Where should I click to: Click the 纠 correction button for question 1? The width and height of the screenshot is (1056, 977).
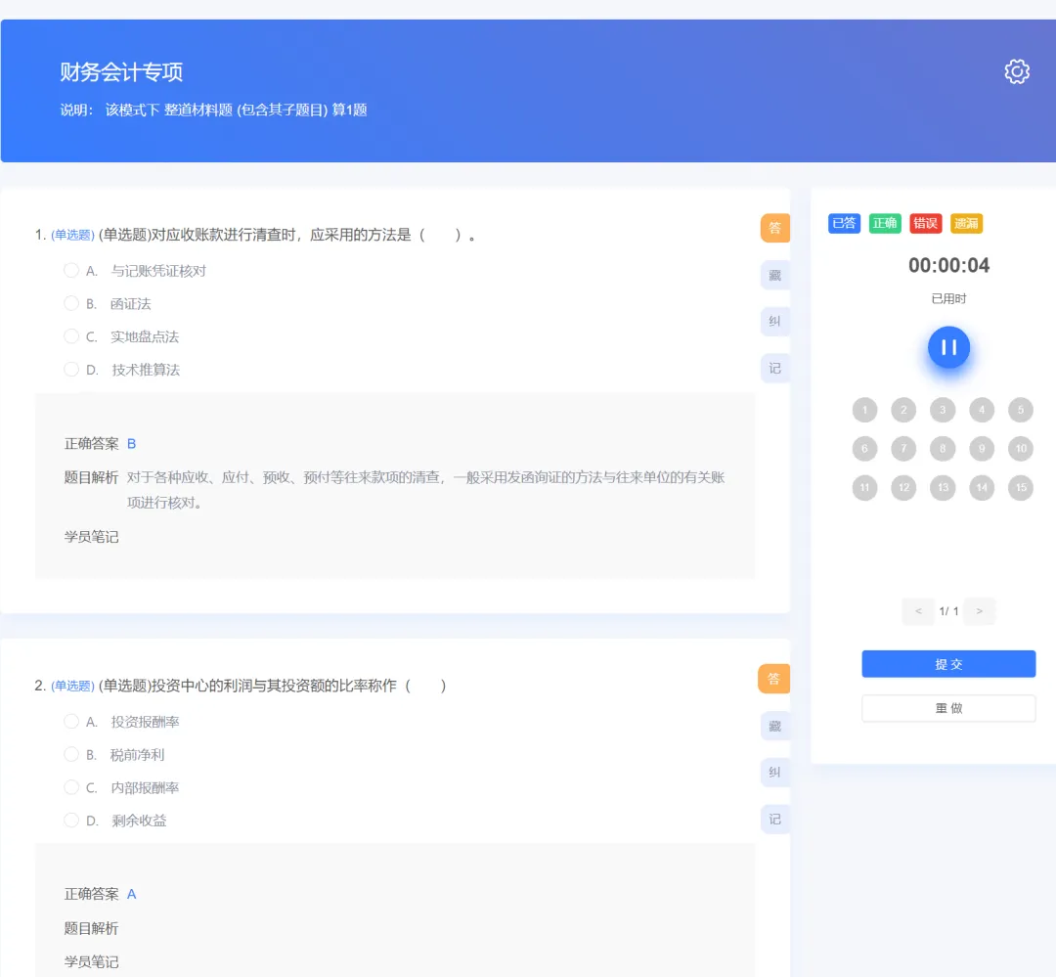774,322
